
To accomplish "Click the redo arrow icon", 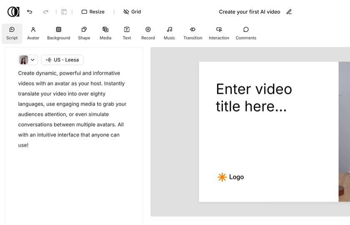I will 46,12.
